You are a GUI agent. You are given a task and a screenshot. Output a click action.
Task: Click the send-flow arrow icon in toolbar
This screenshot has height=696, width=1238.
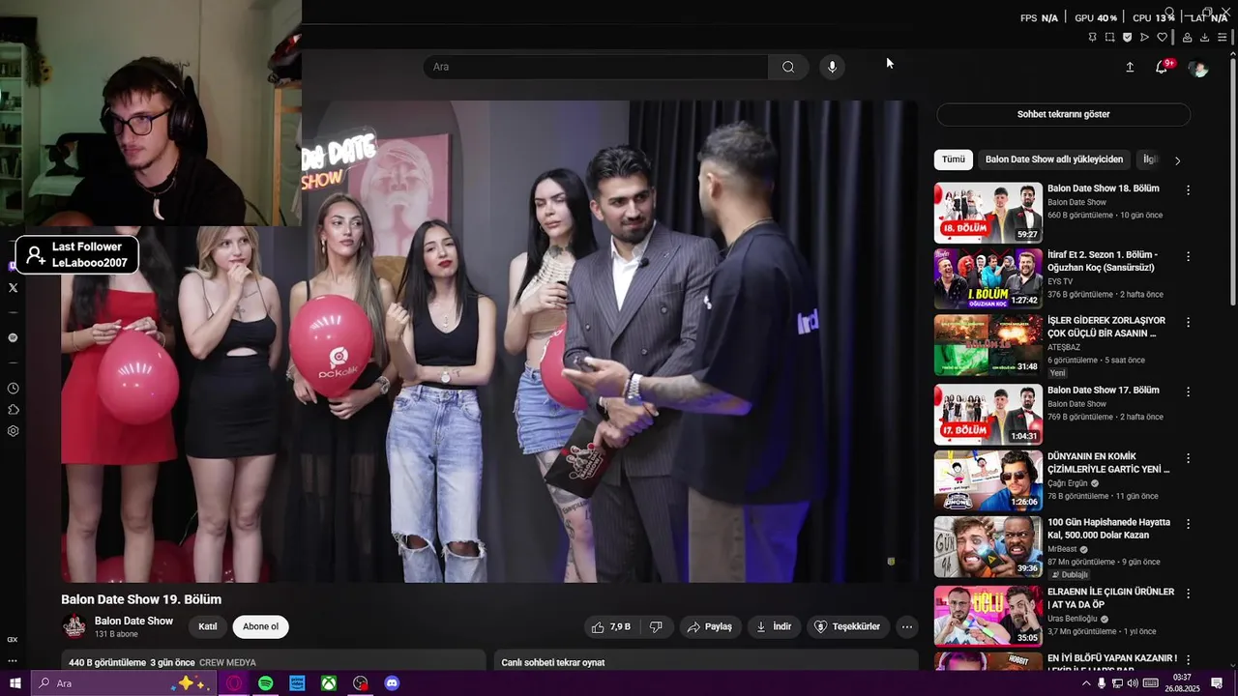click(x=1144, y=38)
